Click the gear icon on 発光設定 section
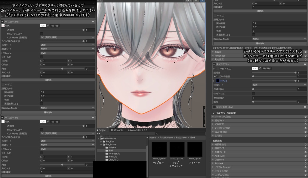 click(305, 59)
